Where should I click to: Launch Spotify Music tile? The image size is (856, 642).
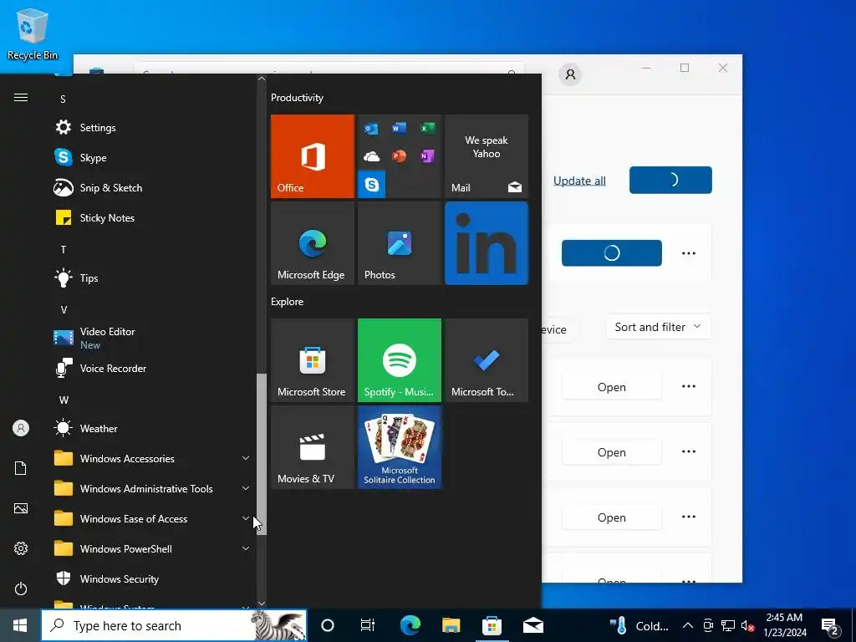pos(399,360)
